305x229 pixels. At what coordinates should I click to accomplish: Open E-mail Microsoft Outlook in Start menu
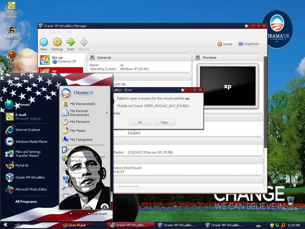pyautogui.click(x=23, y=117)
